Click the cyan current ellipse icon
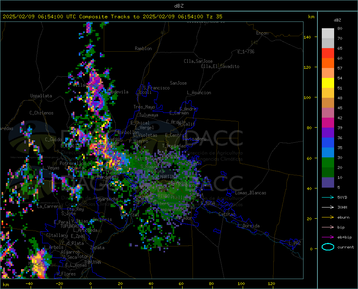This screenshot has width=358, height=289. [328, 247]
